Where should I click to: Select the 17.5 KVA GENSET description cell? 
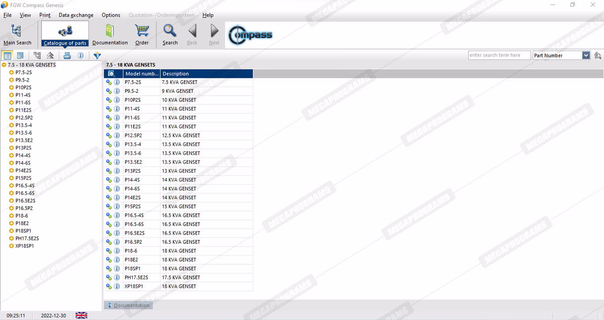pos(206,277)
